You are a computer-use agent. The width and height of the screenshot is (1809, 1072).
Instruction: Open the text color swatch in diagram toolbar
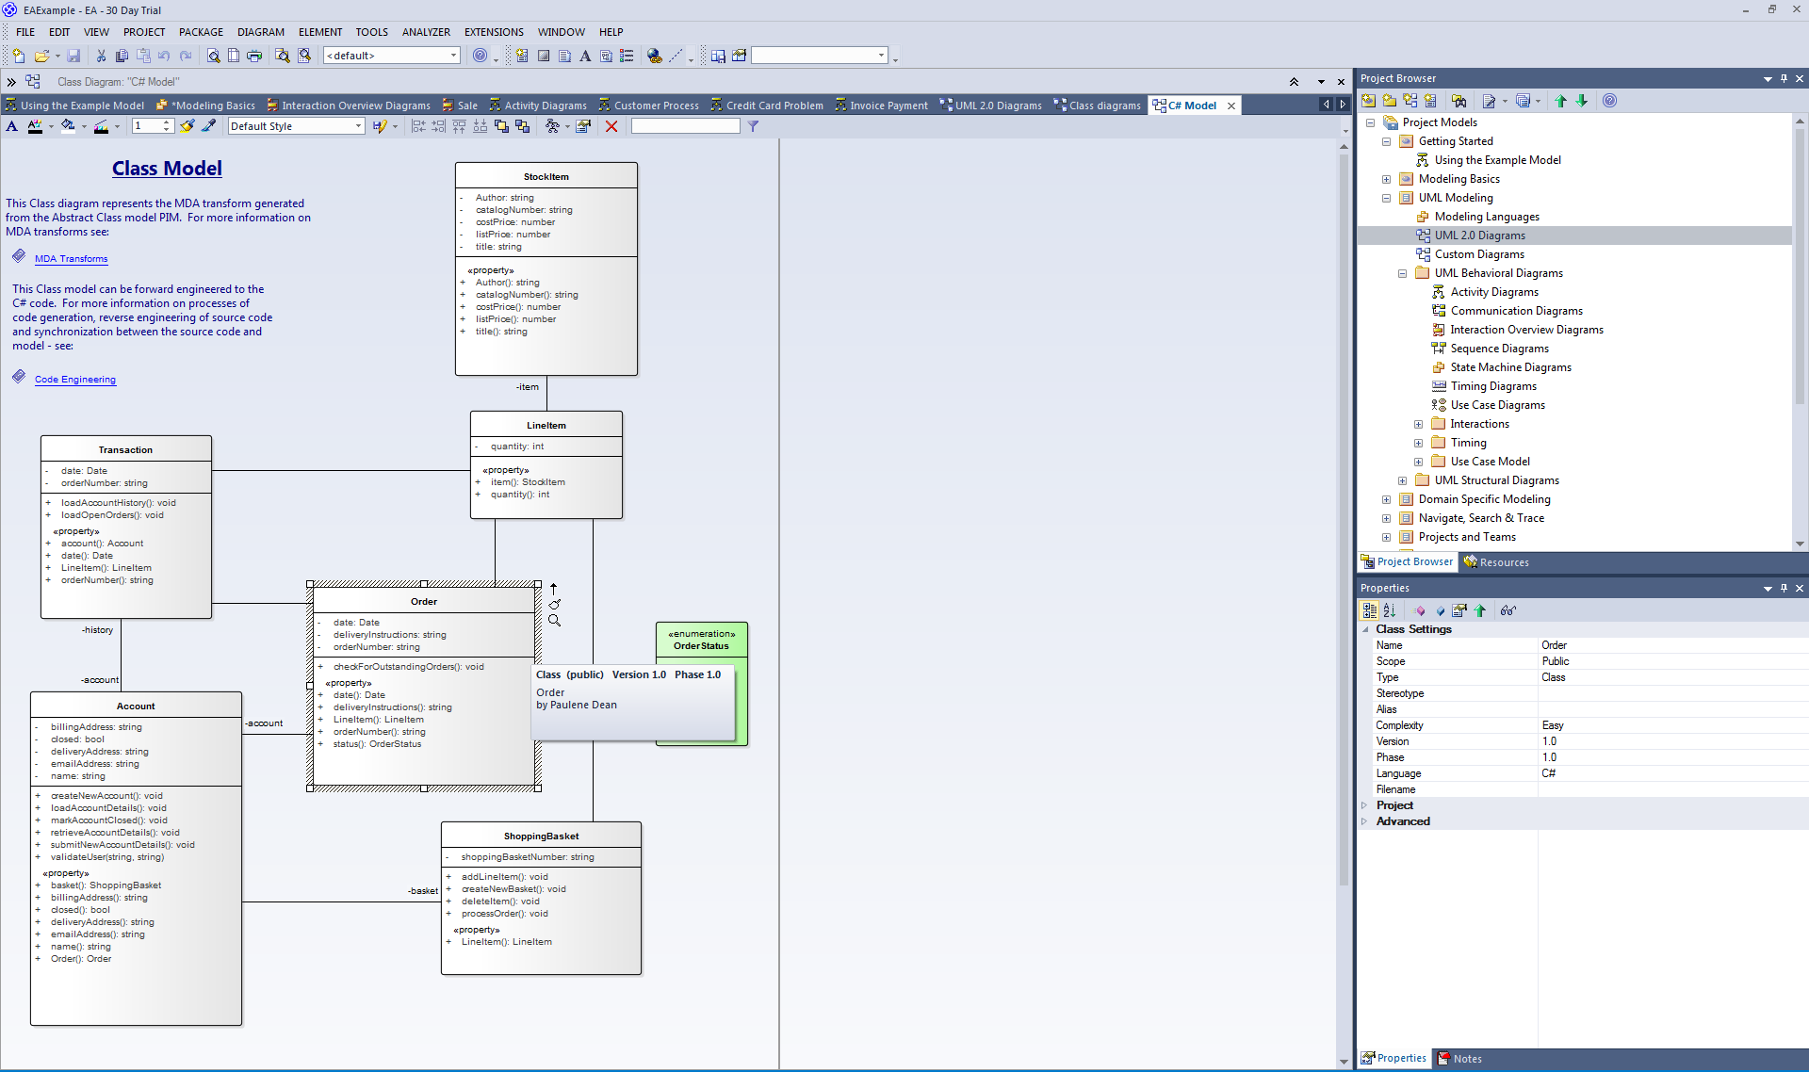(x=35, y=126)
